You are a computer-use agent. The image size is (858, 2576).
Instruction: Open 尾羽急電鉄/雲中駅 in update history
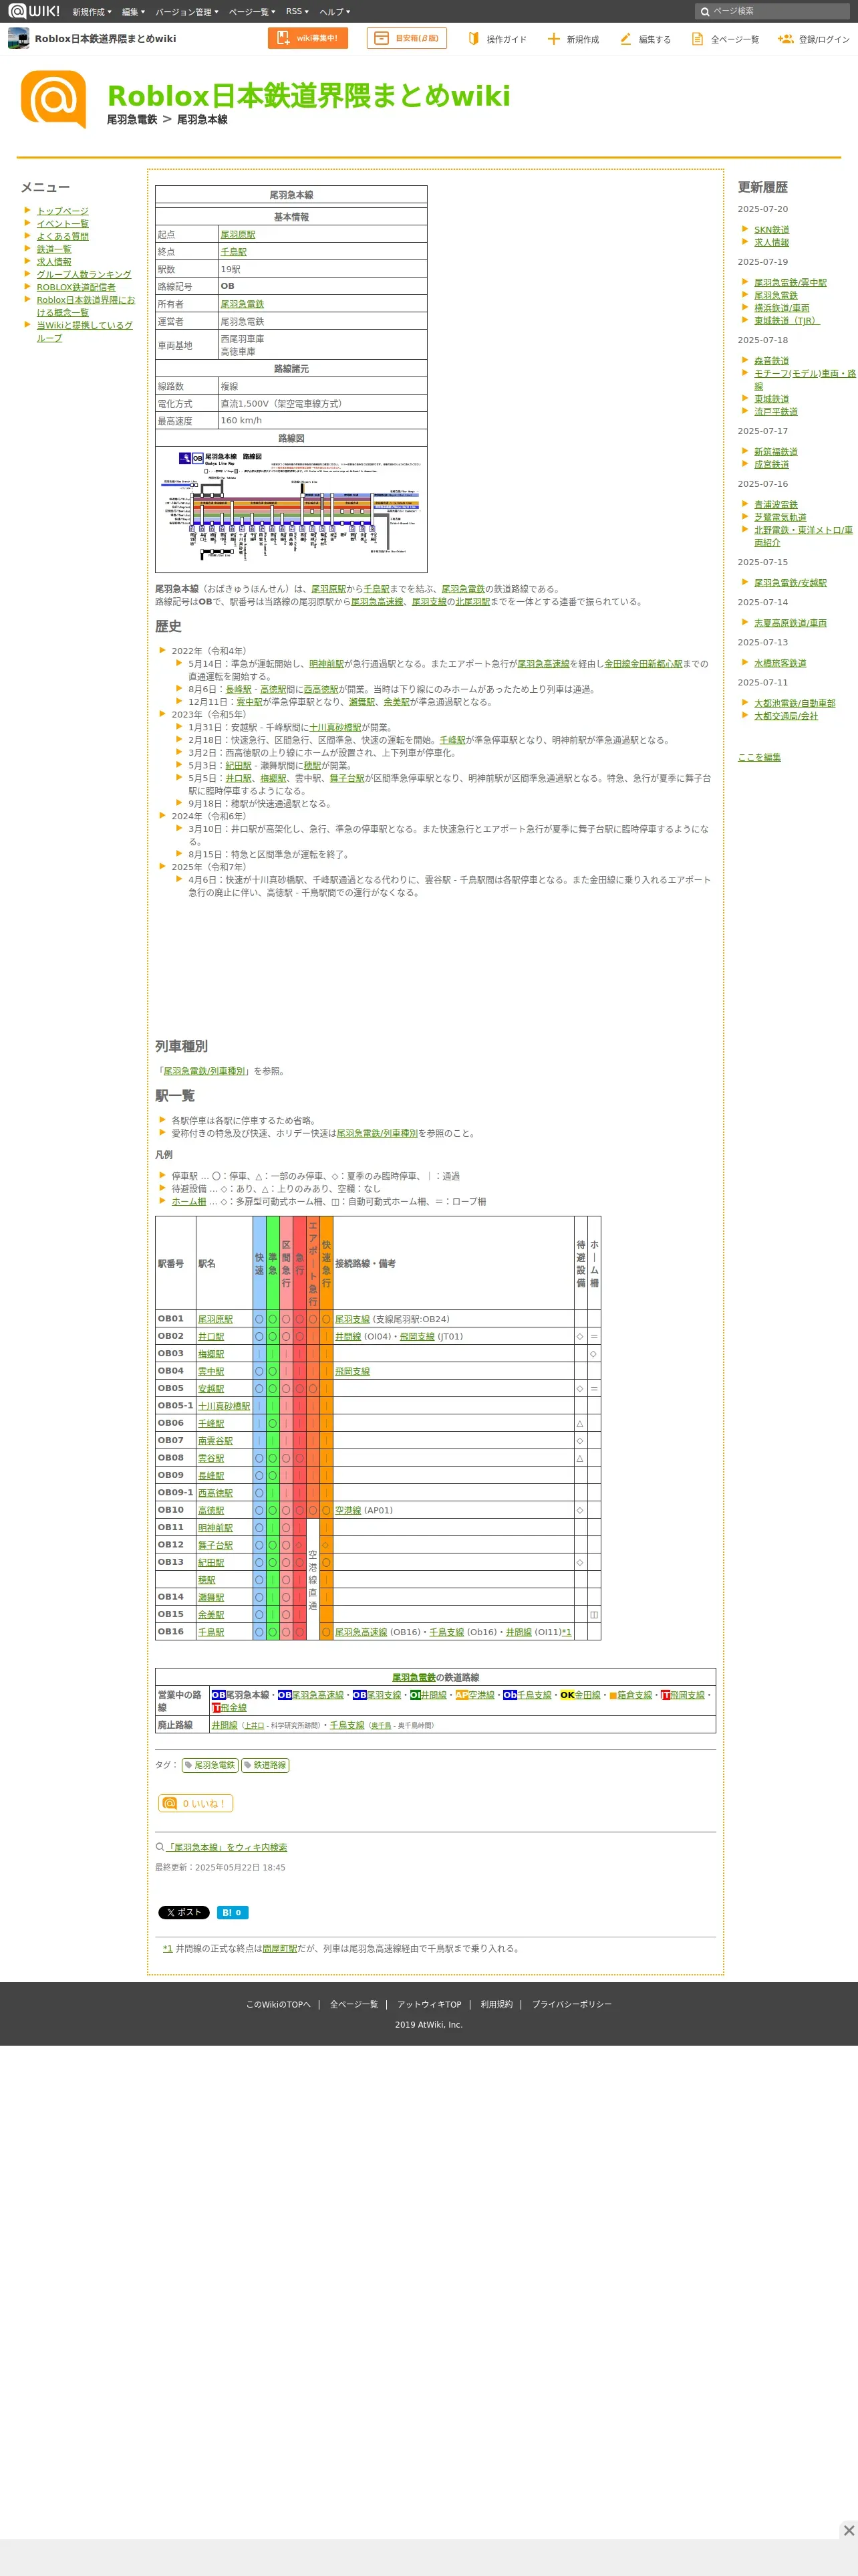790,283
